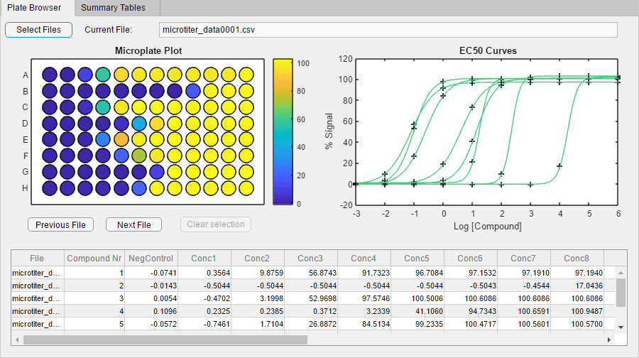Select the blue well in row G
639x358 pixels.
click(157, 171)
